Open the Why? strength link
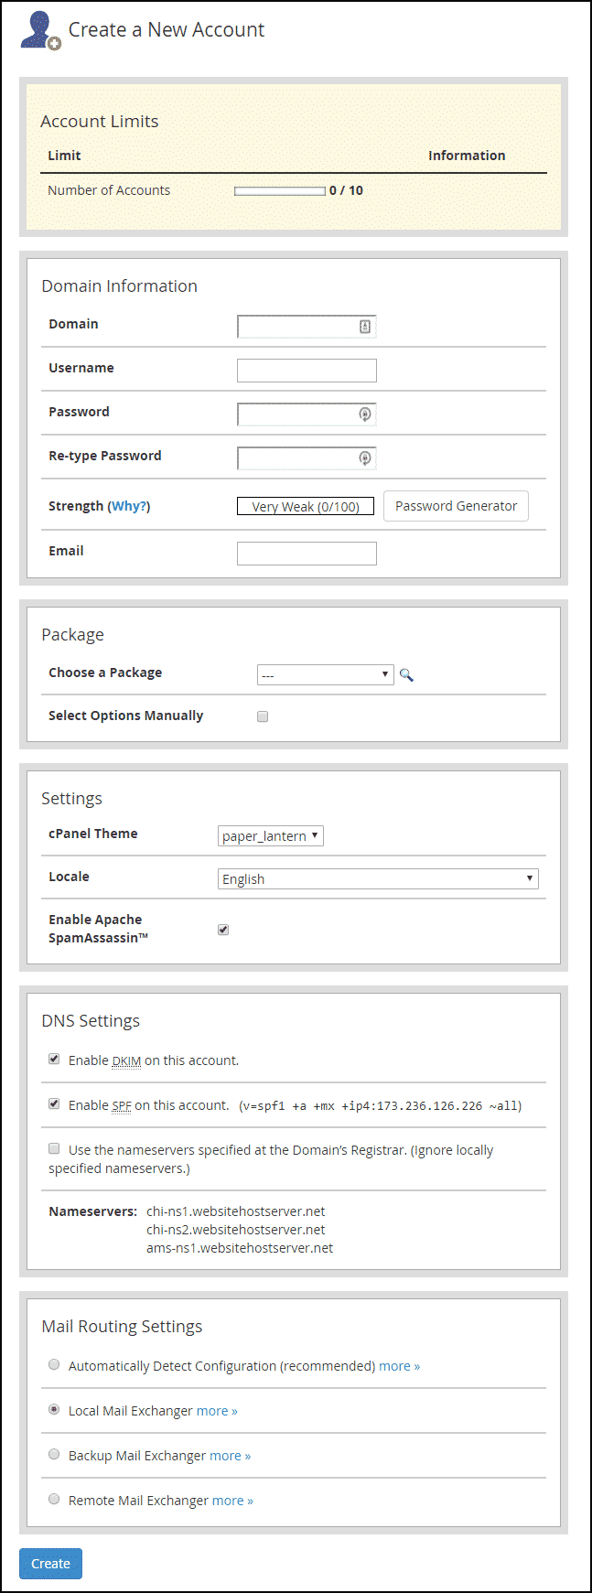The height and width of the screenshot is (1593, 592). pos(129,506)
